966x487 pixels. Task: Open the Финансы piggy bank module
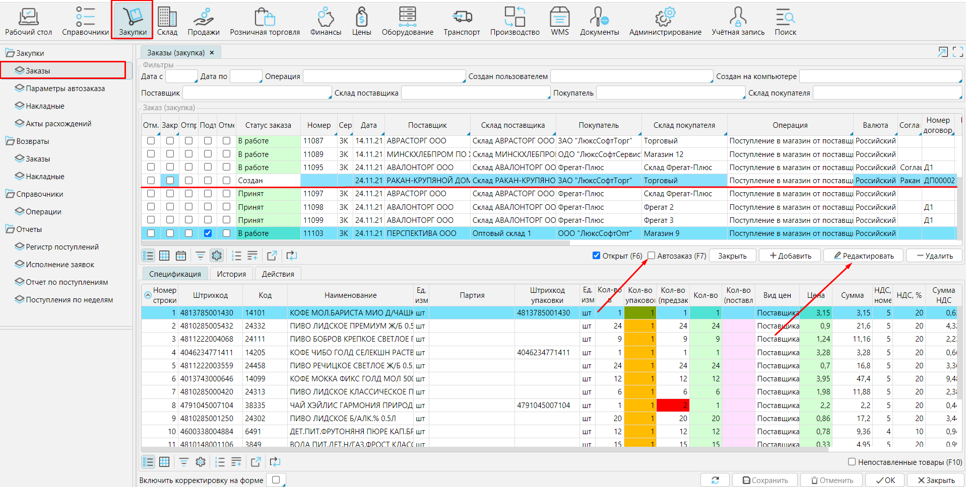click(x=326, y=21)
